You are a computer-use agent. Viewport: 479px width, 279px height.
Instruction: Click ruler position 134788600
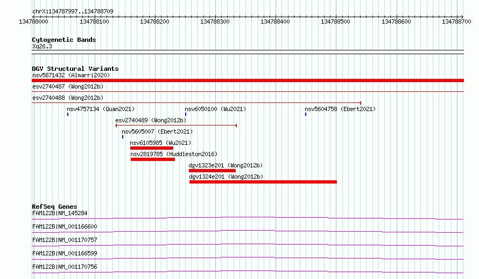[x=396, y=21]
